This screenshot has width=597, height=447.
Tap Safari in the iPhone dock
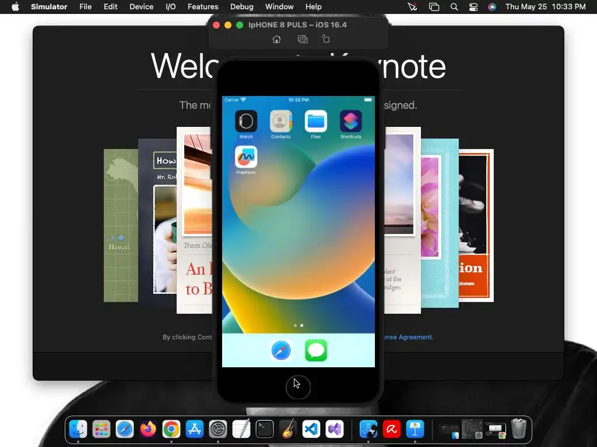(281, 350)
